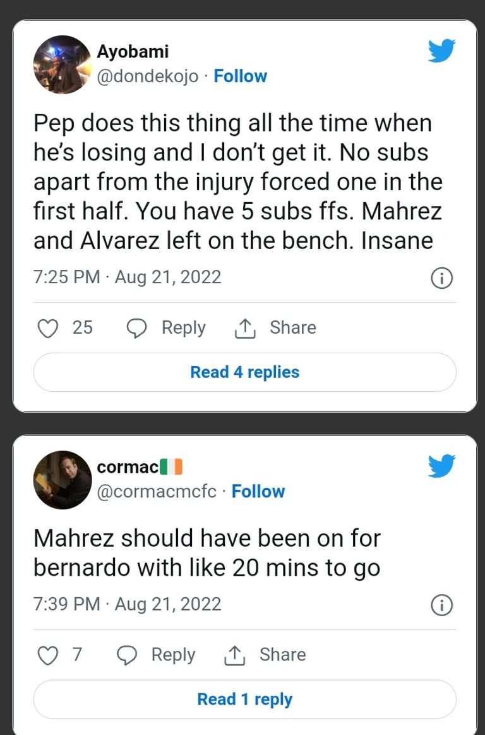Expand Read 4 replies thread
The height and width of the screenshot is (735, 485).
coord(244,372)
